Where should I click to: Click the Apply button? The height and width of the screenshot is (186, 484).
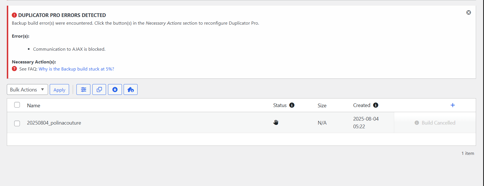coord(59,89)
